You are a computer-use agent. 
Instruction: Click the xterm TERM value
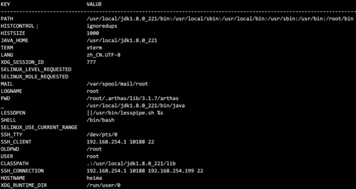tap(94, 48)
